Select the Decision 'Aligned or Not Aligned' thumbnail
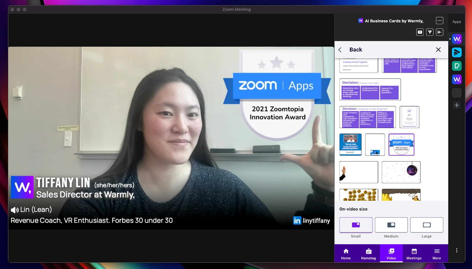Viewport: 472px width, 269px height. [x=368, y=117]
